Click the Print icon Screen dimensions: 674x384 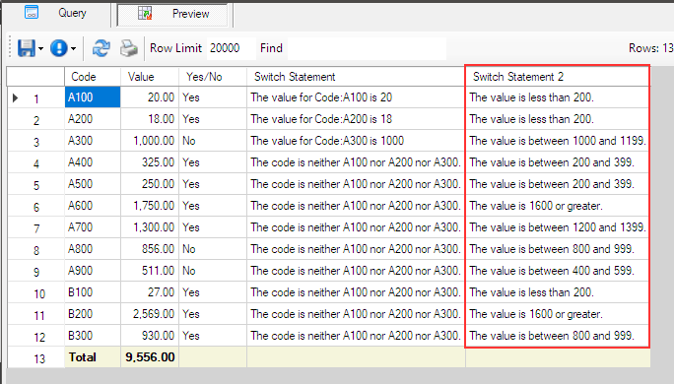[128, 48]
